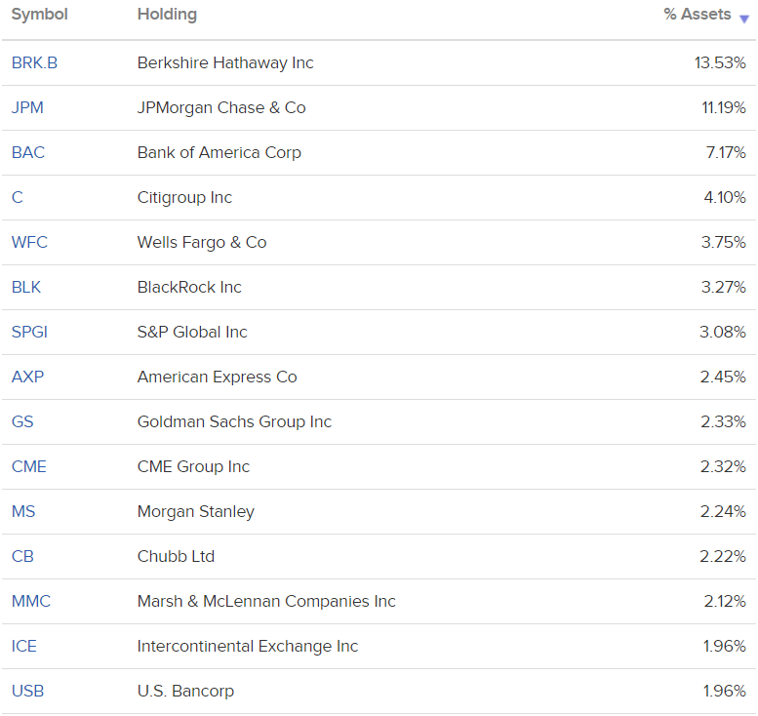Screen dimensions: 758x716
Task: Select the Berkshire Hathaway Inc holding name
Action: point(225,62)
